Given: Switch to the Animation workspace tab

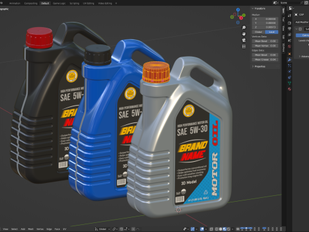Looking at the screenshot, I should [15, 3].
